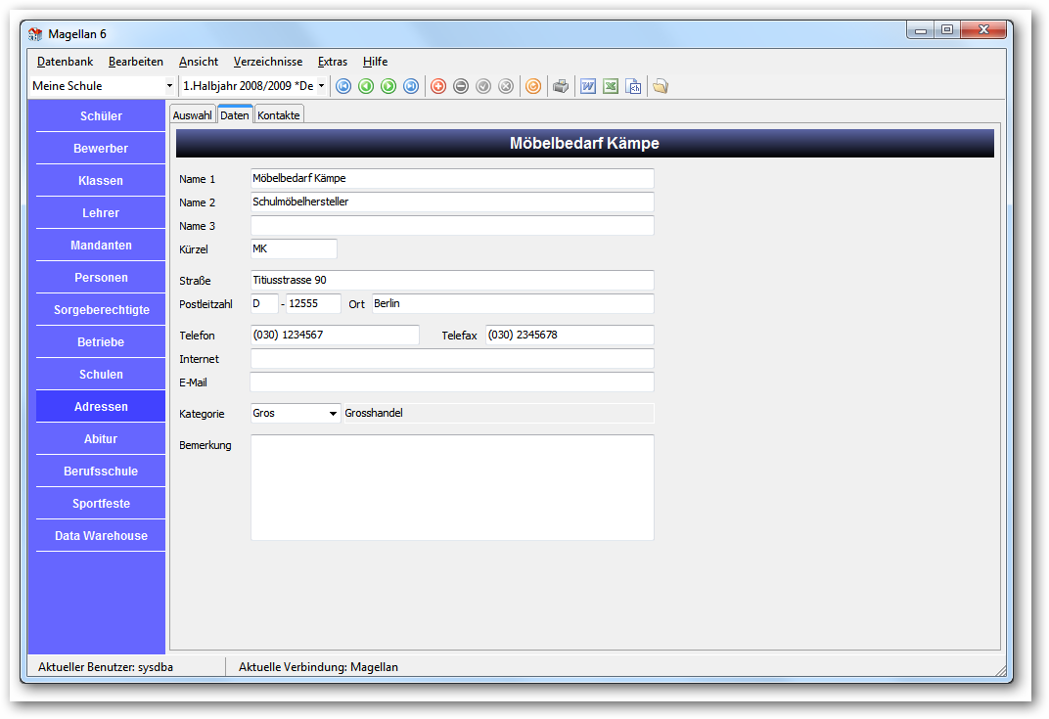Viewport: 1049px width, 719px height.
Task: Click the printer icon
Action: coord(561,86)
